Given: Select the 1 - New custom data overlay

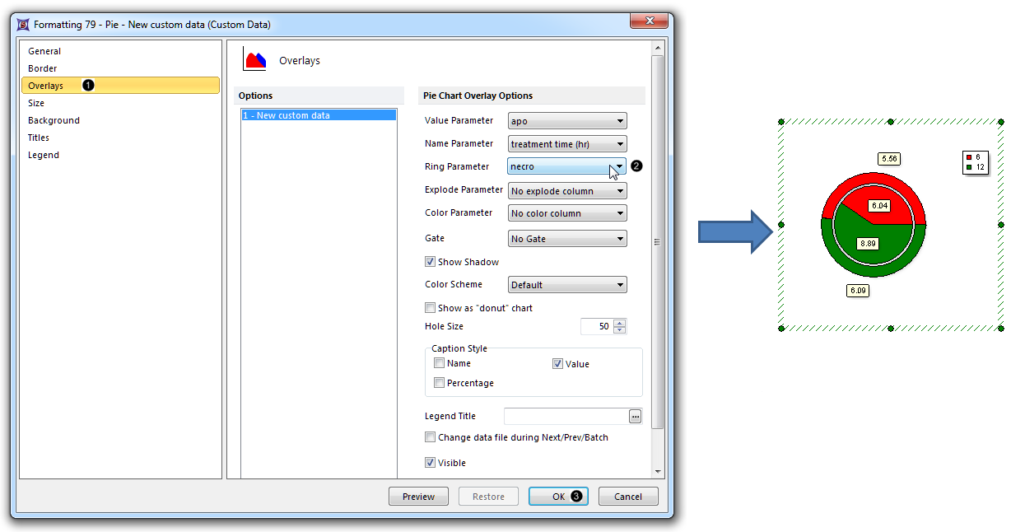Looking at the screenshot, I should coord(318,115).
